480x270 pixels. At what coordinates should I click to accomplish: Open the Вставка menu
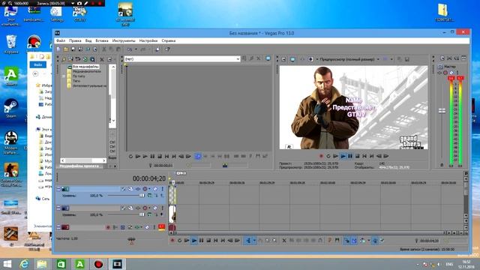102,40
